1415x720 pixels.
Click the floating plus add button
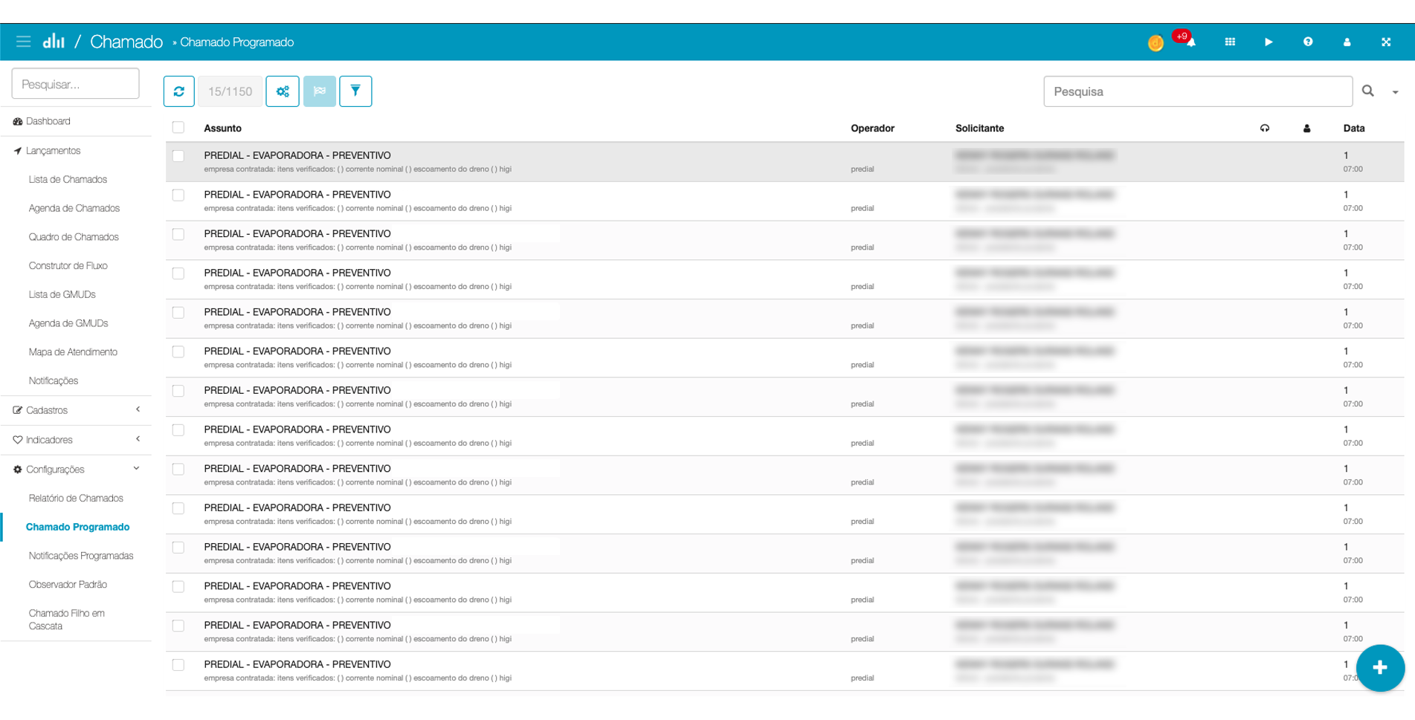point(1379,668)
